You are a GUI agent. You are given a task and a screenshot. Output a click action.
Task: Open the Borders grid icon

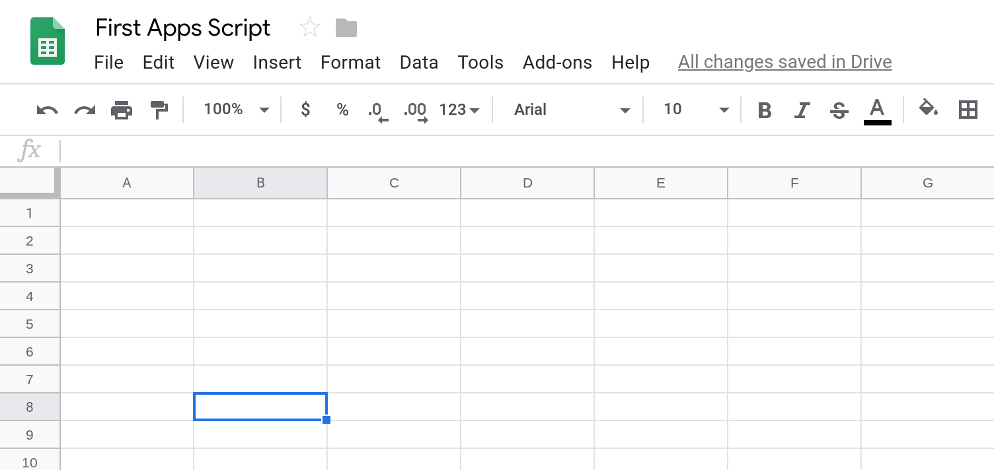click(x=968, y=110)
